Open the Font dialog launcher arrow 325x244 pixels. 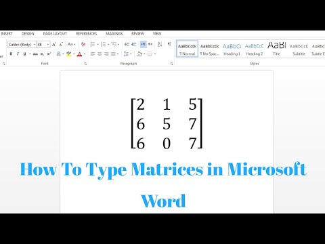(x=85, y=64)
